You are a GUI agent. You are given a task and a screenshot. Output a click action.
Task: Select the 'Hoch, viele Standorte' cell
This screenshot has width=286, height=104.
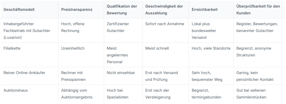pyautogui.click(x=211, y=48)
